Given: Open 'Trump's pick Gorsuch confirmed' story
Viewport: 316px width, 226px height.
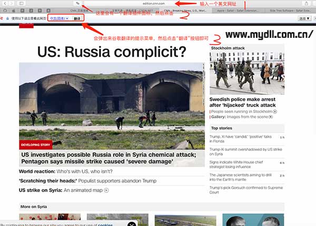Looking at the screenshot, I should [x=246, y=190].
